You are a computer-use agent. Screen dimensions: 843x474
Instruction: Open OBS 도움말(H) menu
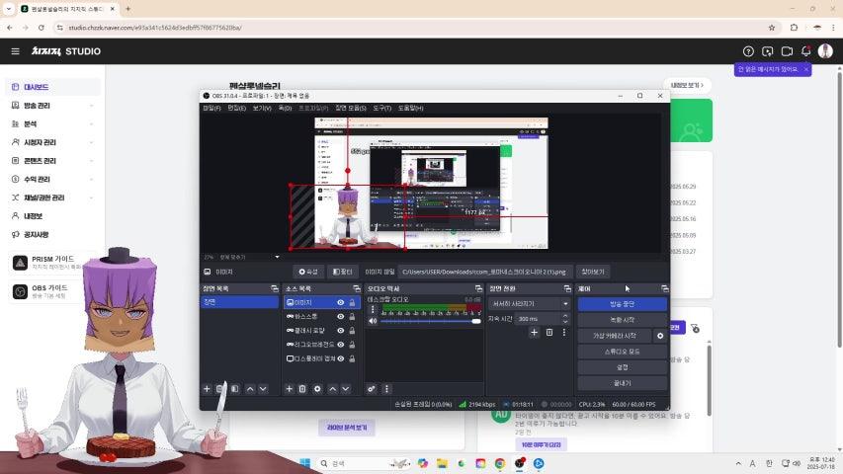[x=411, y=108]
